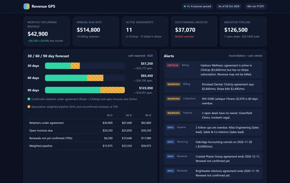Image resolution: width=290 pixels, height=183 pixels.
Task: Open the Greenfield Clinics, Ironbark Legal alert
Action: 227,115
